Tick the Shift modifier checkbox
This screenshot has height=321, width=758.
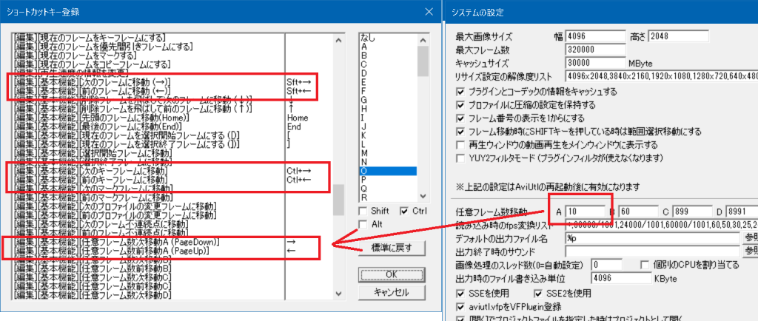pyautogui.click(x=363, y=211)
